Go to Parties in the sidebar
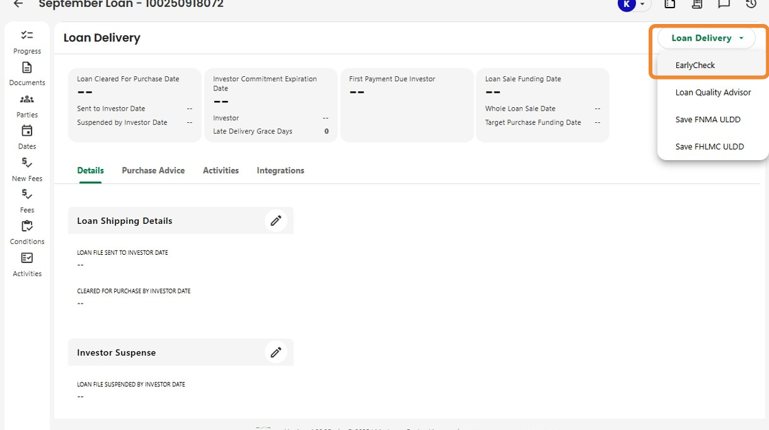Screen dimensions: 769x430 click(27, 105)
